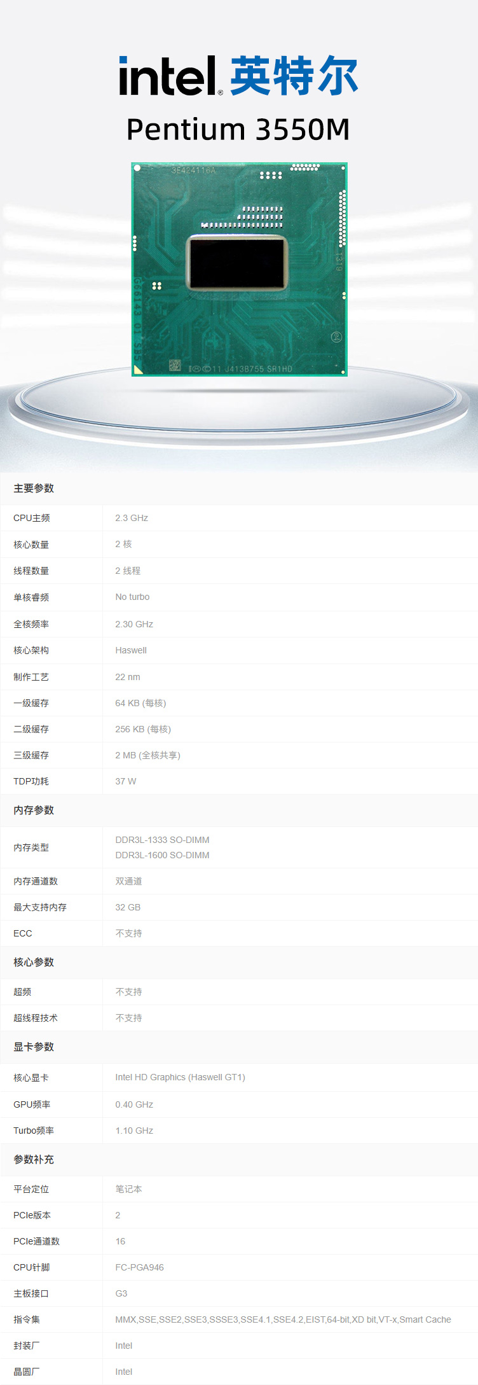Click the 封装厂 label
Viewport: 478px width, 1385px height.
(27, 1346)
